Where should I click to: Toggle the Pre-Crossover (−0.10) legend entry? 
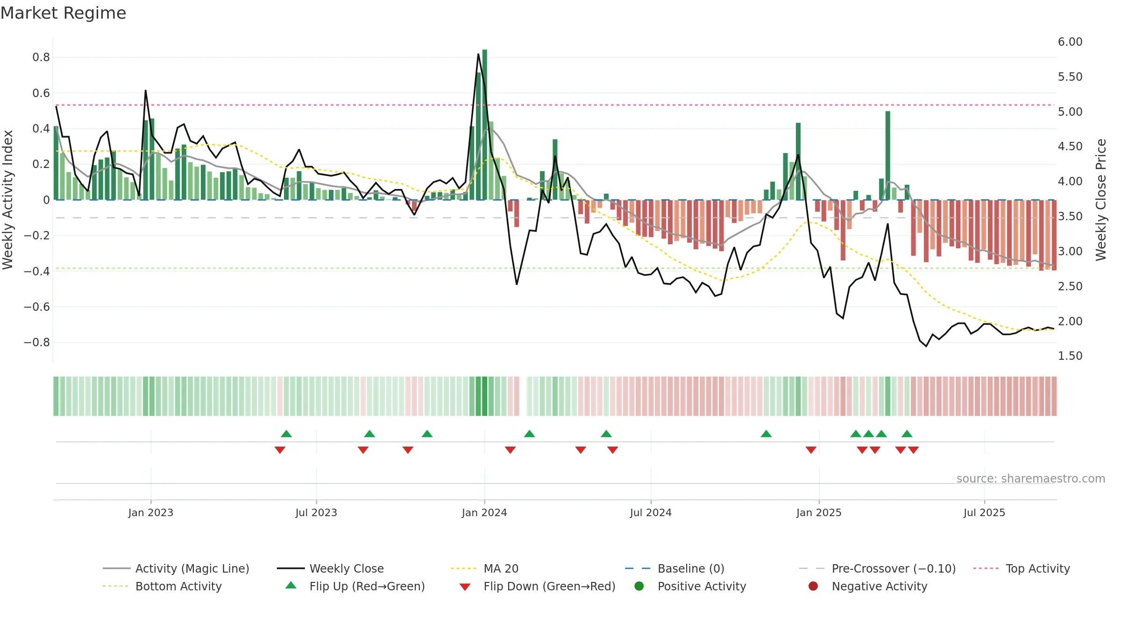tap(877, 568)
